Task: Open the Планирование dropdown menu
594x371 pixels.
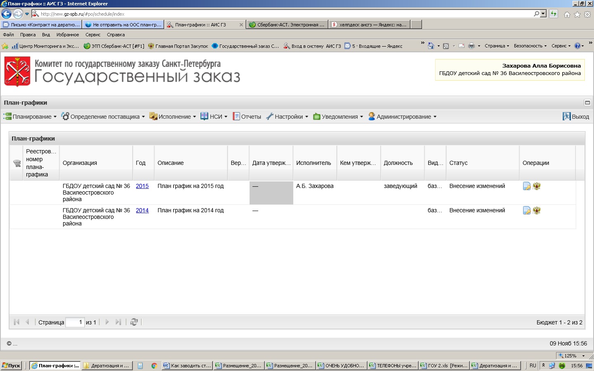Action: [30, 117]
